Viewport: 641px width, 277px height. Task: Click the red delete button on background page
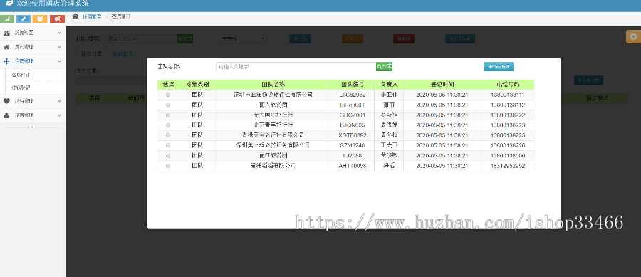click(x=404, y=39)
